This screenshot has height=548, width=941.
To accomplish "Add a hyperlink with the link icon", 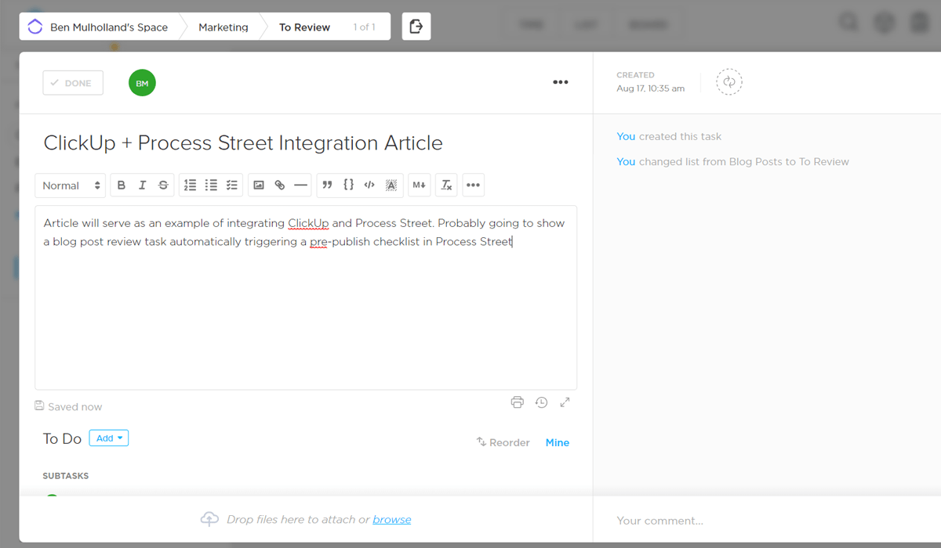I will tap(280, 186).
